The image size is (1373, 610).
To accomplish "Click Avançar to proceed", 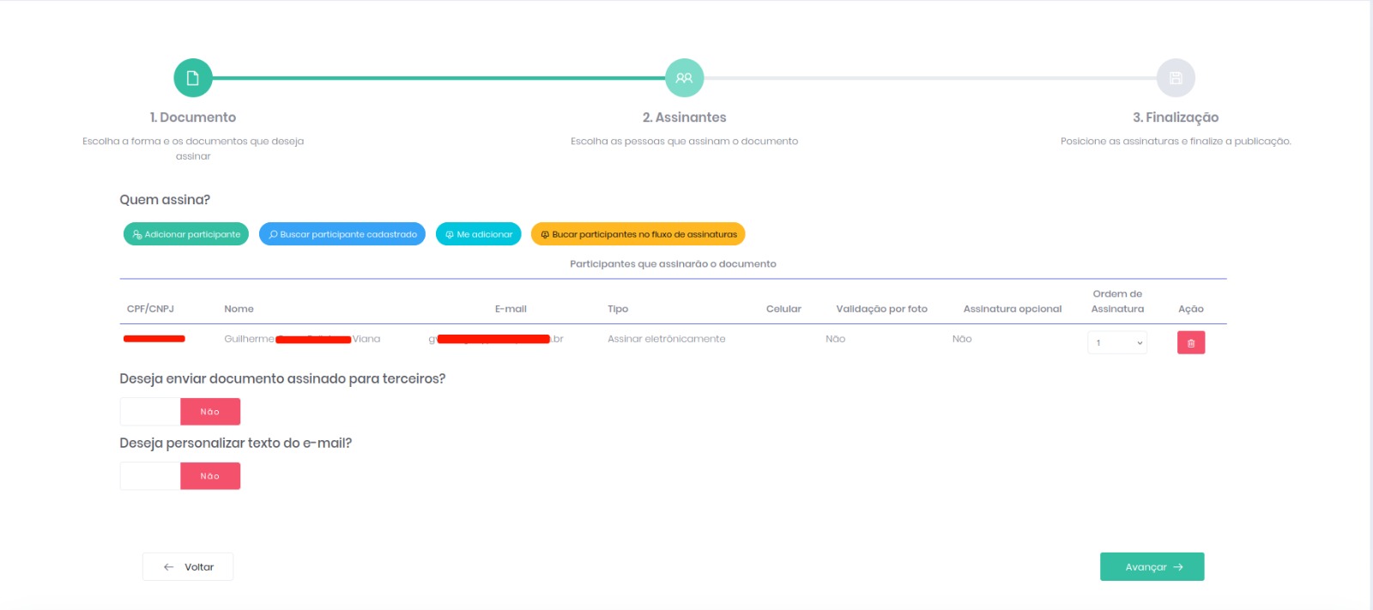I will (1152, 567).
